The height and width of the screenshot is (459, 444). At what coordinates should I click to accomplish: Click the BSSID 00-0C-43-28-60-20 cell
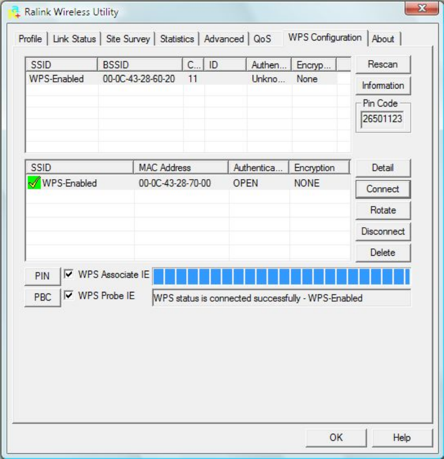[139, 79]
